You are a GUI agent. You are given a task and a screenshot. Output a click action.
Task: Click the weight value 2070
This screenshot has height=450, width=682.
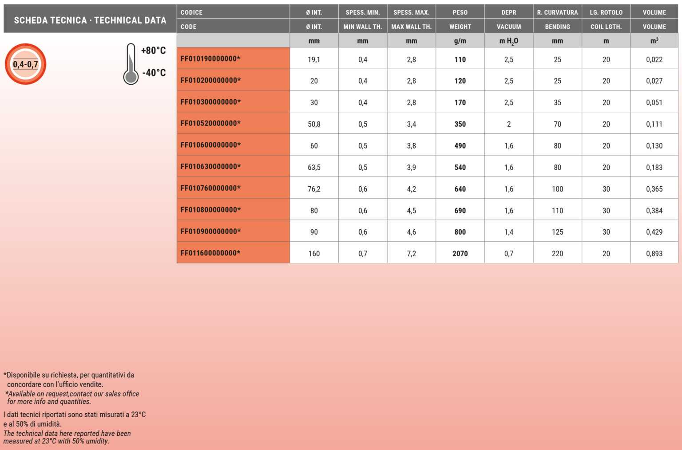click(460, 254)
